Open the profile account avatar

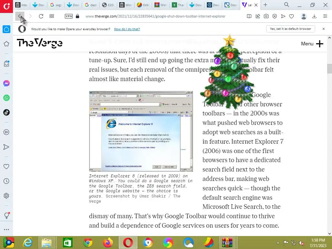304,16
